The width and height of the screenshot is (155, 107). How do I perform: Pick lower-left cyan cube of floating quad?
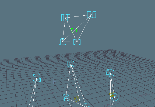(x=62, y=42)
